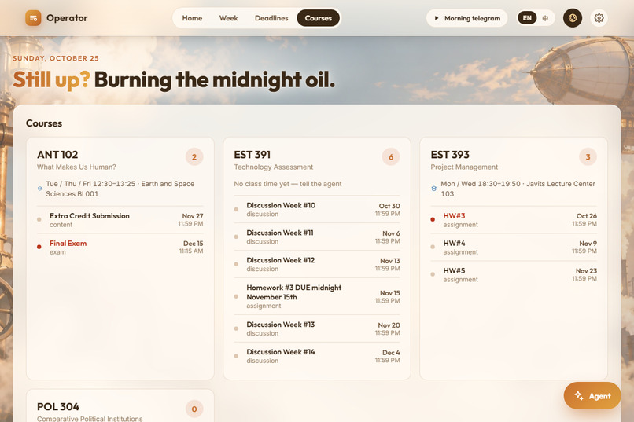Open the Final Exam item
The height and width of the screenshot is (422, 634).
pos(120,247)
